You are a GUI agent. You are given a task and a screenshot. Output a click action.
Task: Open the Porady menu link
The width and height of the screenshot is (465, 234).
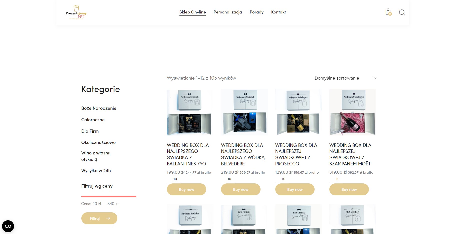click(x=257, y=12)
